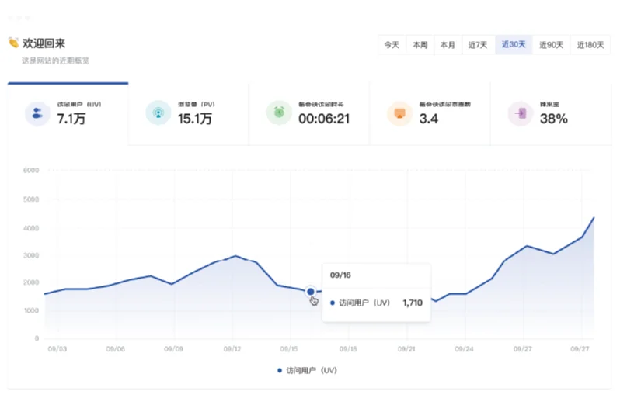Click the 4000 y-axis label
This screenshot has width=634, height=412.
(x=31, y=228)
